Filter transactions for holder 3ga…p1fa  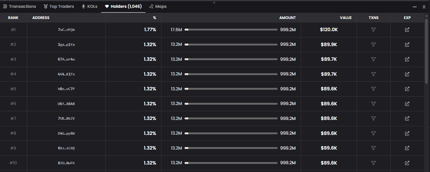point(373,45)
